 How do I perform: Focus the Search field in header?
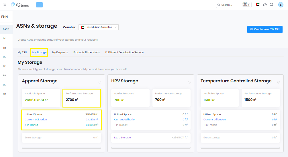tap(234, 5)
